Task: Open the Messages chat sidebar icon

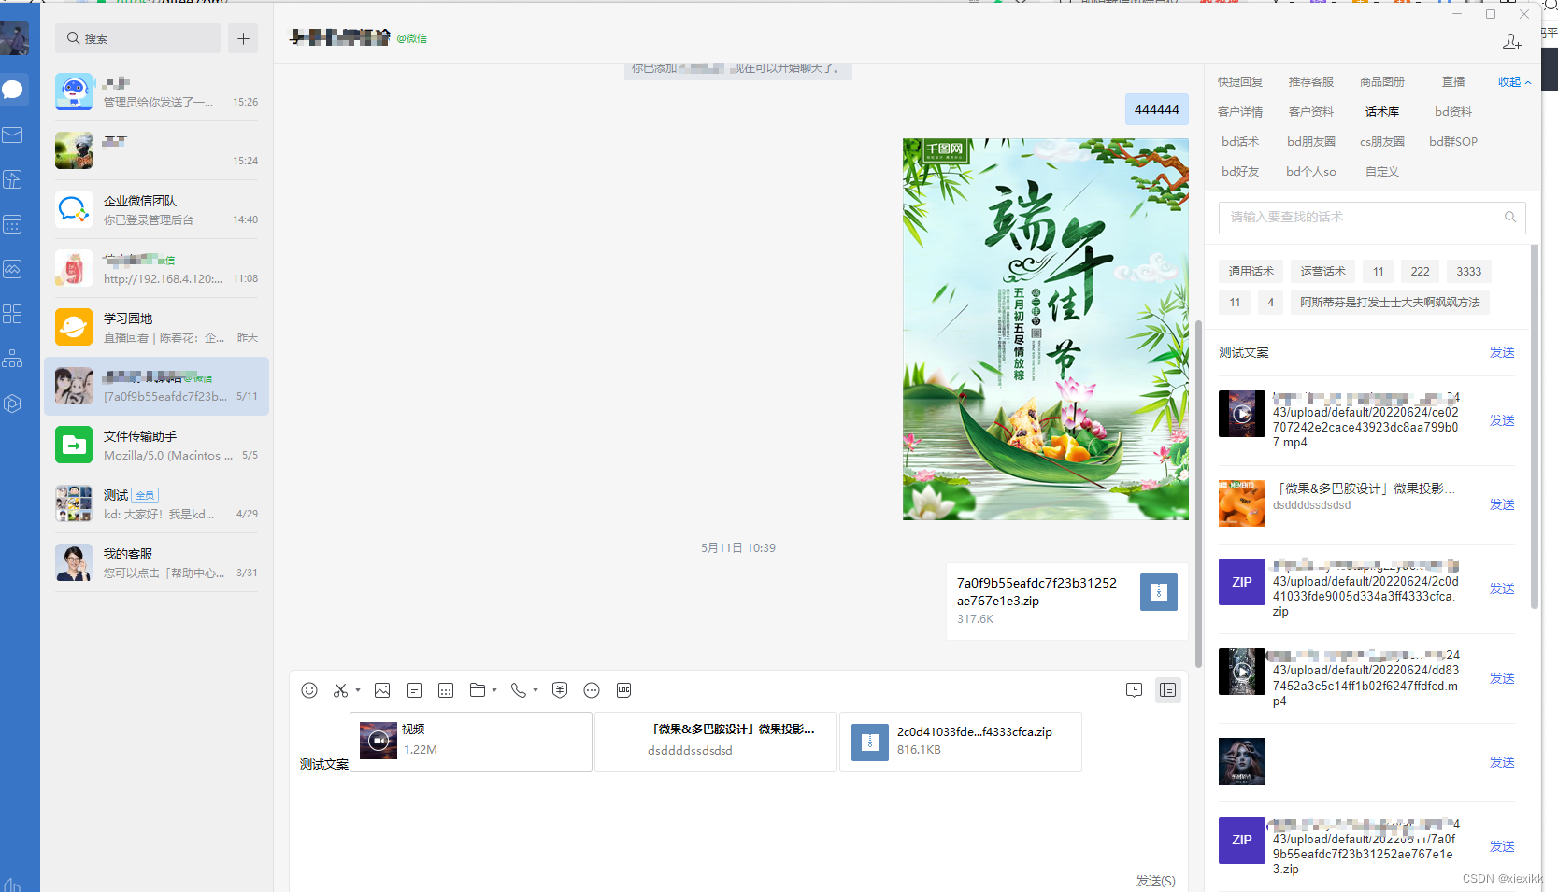Action: pos(13,90)
